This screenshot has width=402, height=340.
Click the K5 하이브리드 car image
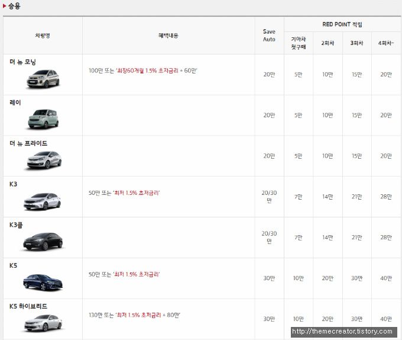(43, 323)
